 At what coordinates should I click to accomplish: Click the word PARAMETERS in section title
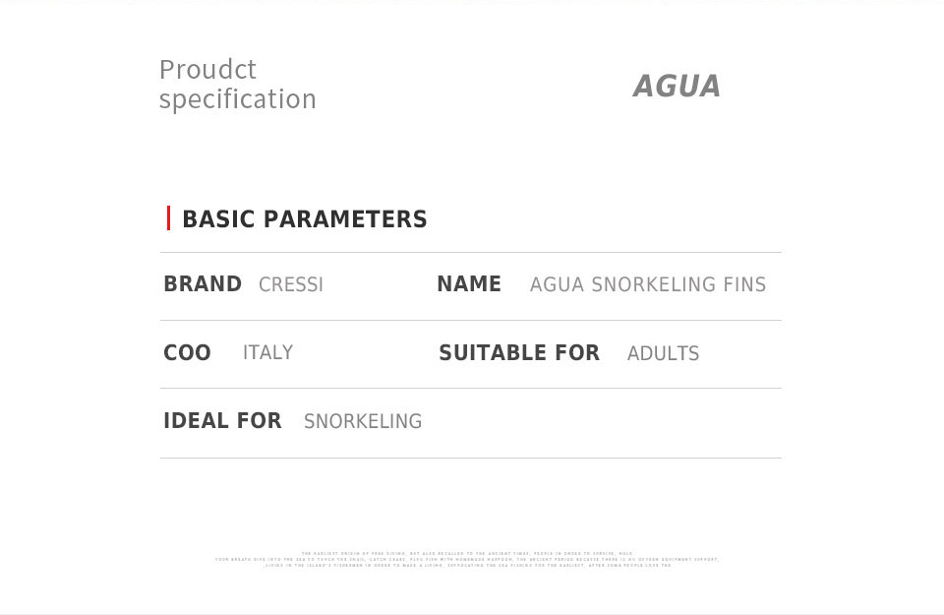345,218
